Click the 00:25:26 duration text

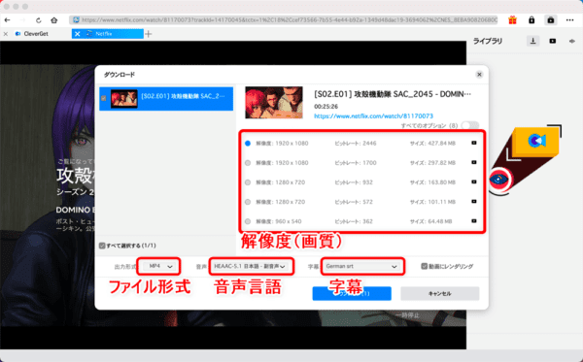tap(326, 107)
